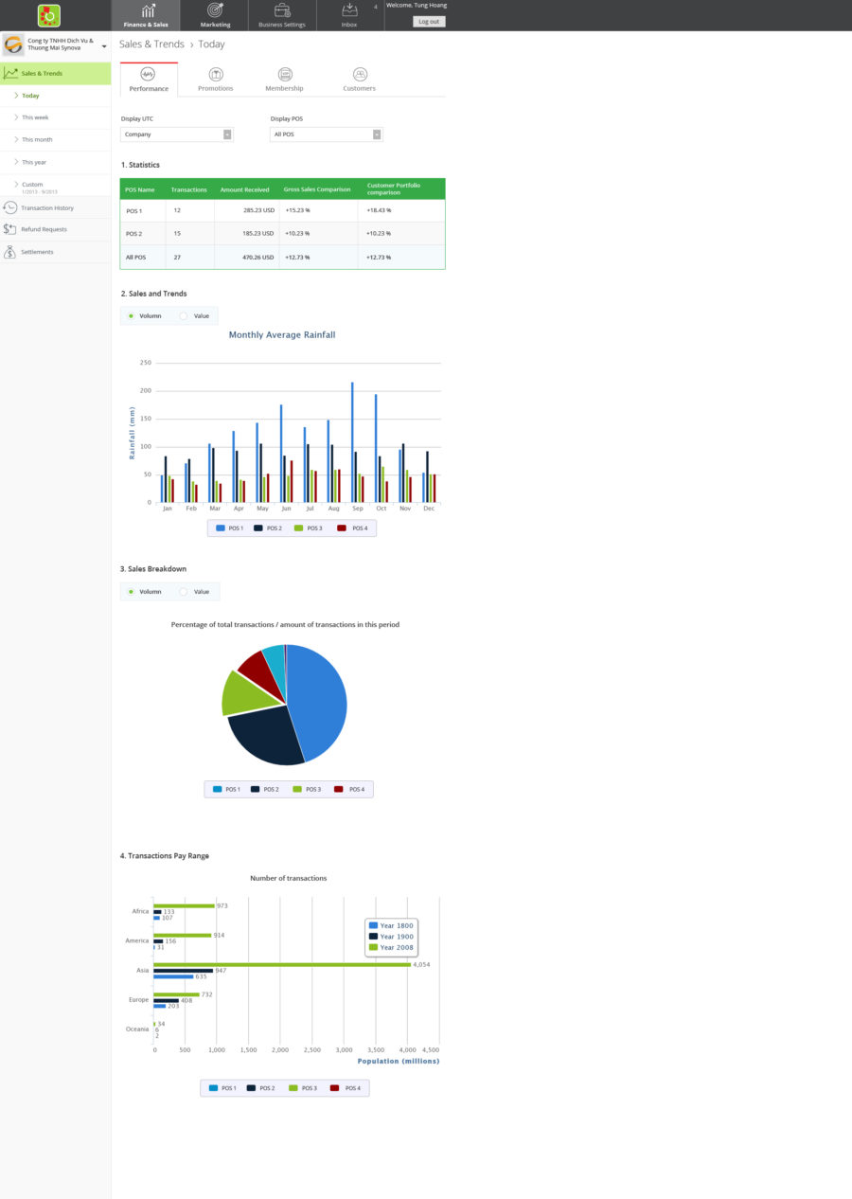Click the Transaction History clock icon
The image size is (852, 1199).
(x=10, y=207)
